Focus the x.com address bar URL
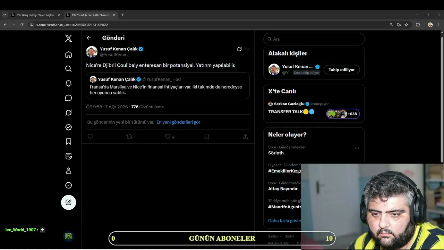This screenshot has height=250, width=444. 72,25
